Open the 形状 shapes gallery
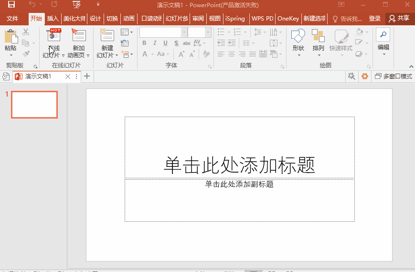This screenshot has width=415, height=272. tap(298, 36)
